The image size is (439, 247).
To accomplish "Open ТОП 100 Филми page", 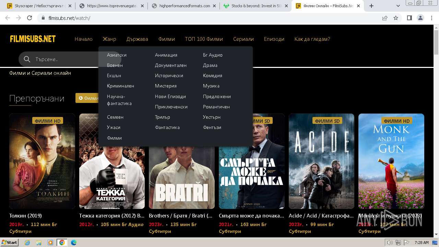I will click(x=204, y=39).
